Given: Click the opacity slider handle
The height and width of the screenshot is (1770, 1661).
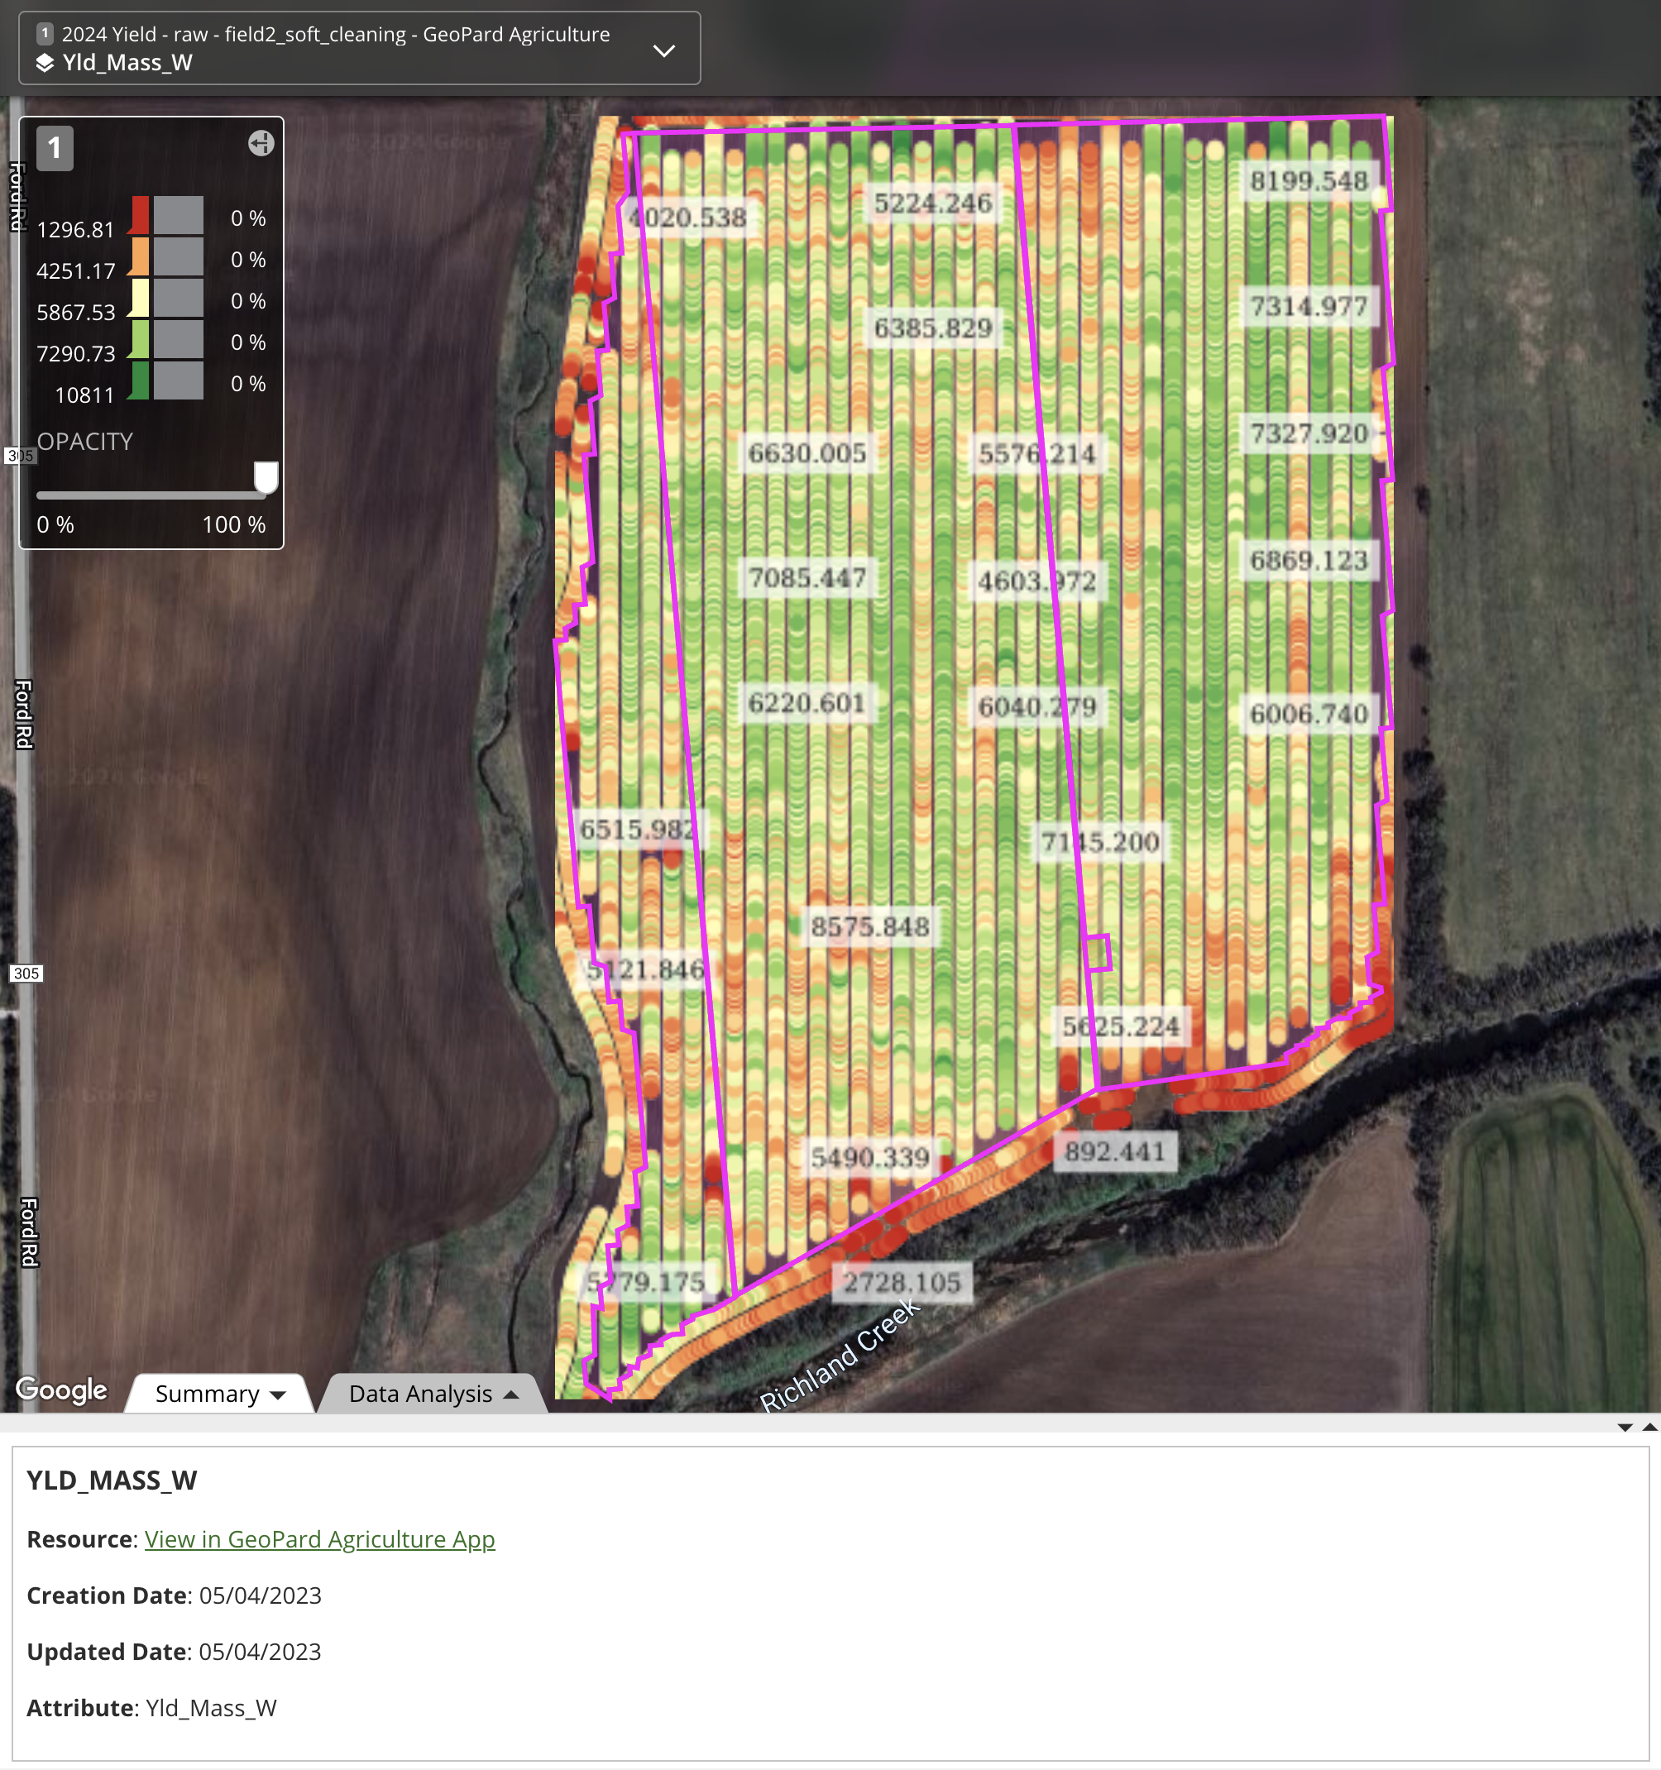Looking at the screenshot, I should 266,477.
